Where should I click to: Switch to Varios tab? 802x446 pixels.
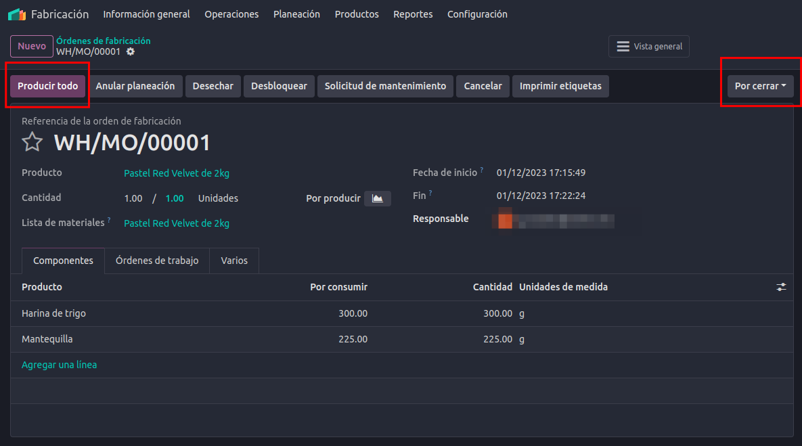coord(234,261)
